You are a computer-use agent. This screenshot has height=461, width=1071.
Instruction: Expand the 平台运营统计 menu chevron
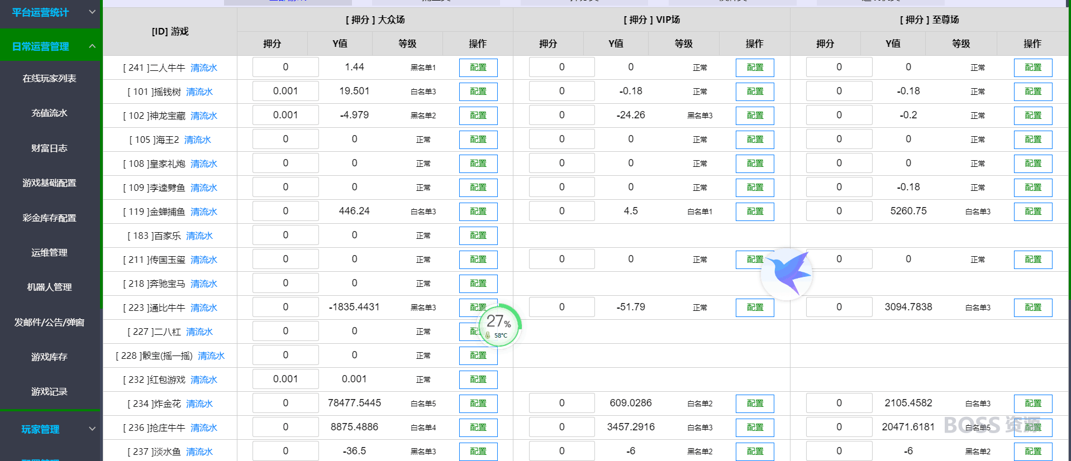(92, 12)
